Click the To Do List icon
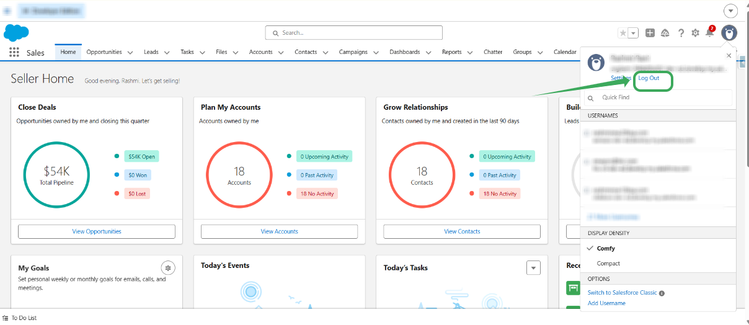The height and width of the screenshot is (325, 749). 5,318
